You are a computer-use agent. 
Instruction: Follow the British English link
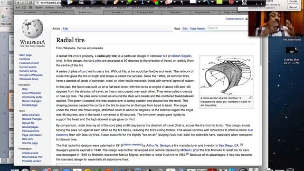point(181,56)
